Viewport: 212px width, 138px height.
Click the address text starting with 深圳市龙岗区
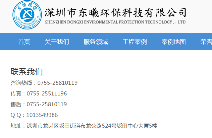[x=92, y=126]
